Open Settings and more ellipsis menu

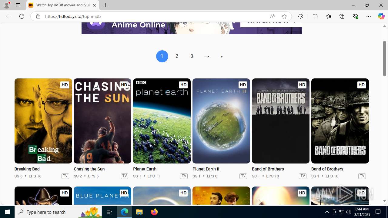tap(369, 16)
